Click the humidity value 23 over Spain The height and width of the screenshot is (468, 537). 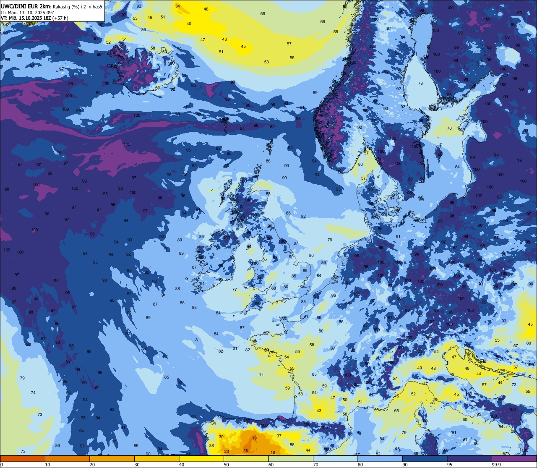point(227,452)
